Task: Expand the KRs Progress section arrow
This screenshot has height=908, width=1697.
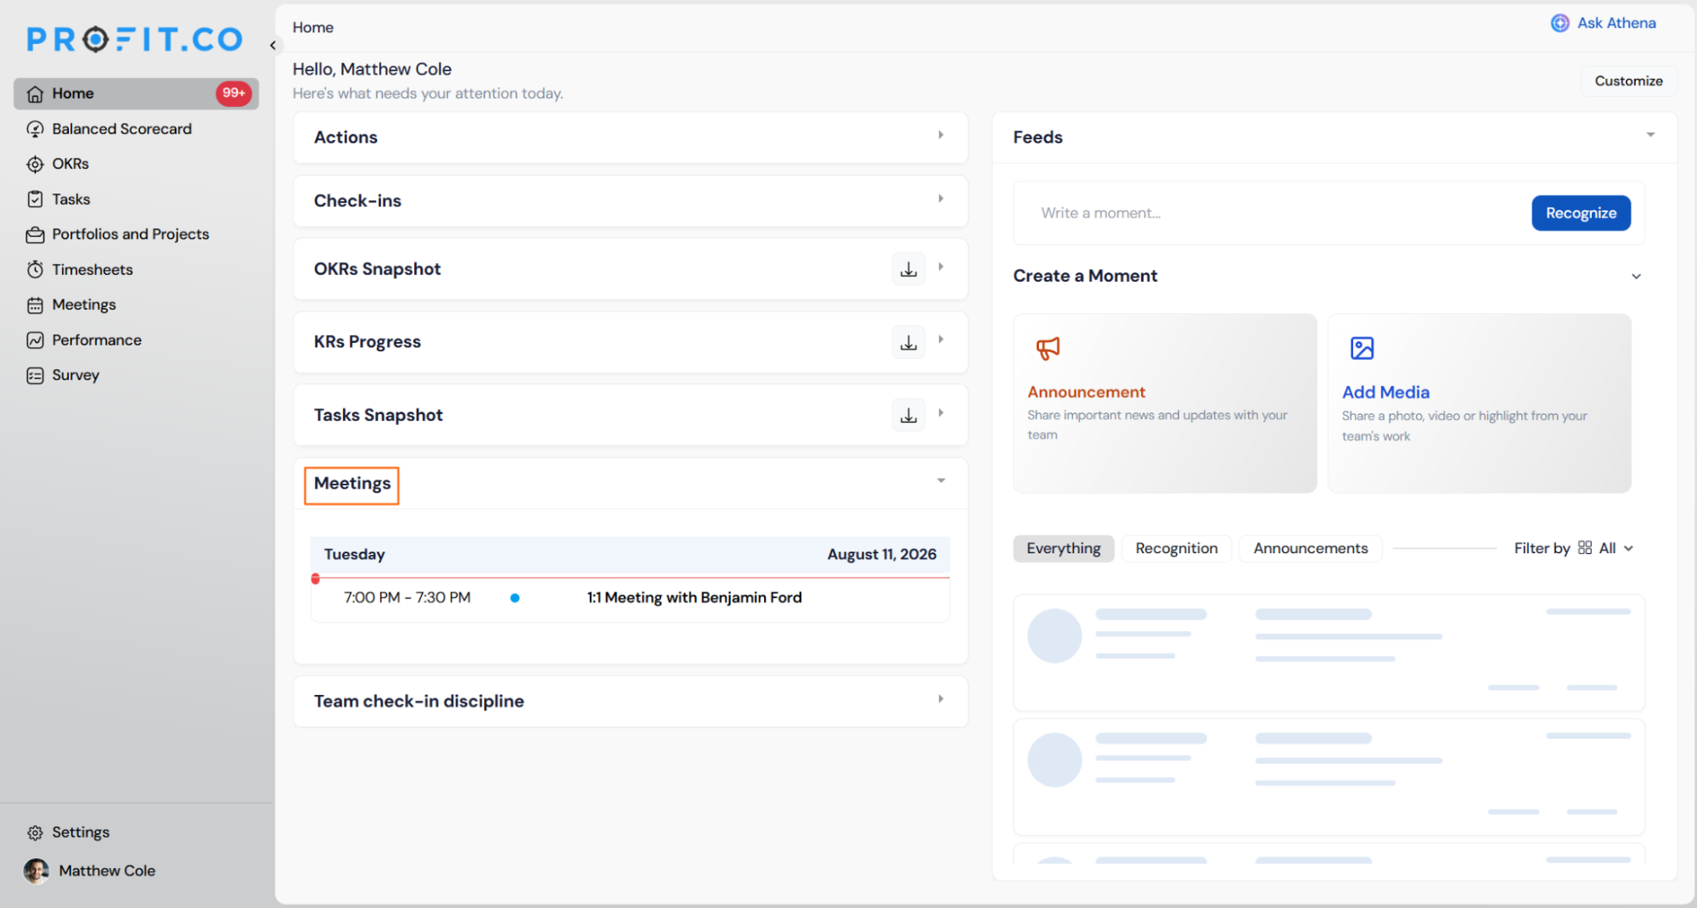Action: 941,339
